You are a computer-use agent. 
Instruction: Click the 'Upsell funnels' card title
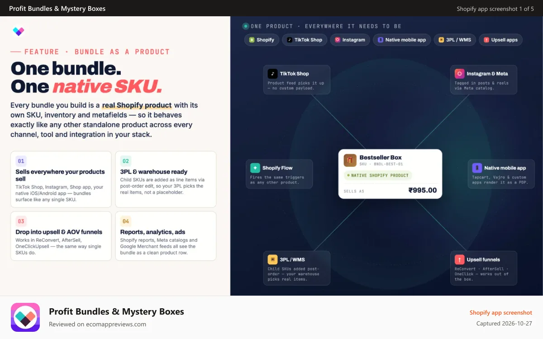(x=483, y=259)
